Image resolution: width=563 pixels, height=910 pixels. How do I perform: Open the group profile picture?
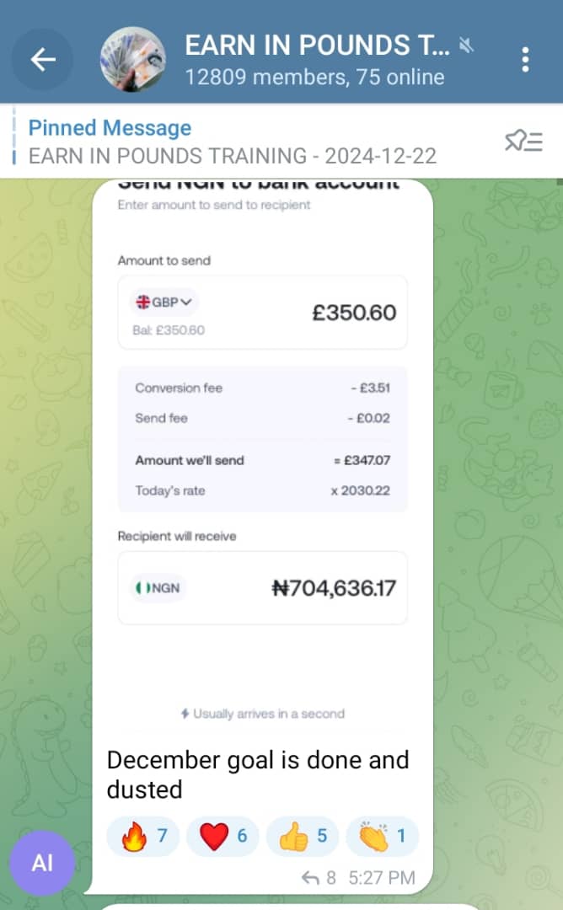pos(133,59)
